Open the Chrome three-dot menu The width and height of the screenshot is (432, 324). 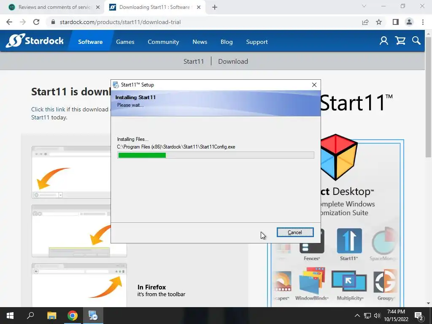[423, 22]
